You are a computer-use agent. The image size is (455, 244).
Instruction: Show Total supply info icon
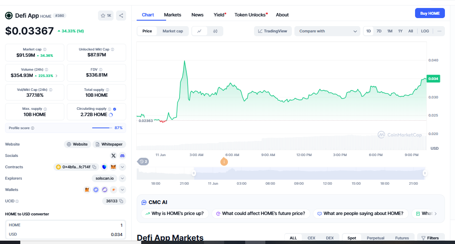click(x=107, y=90)
